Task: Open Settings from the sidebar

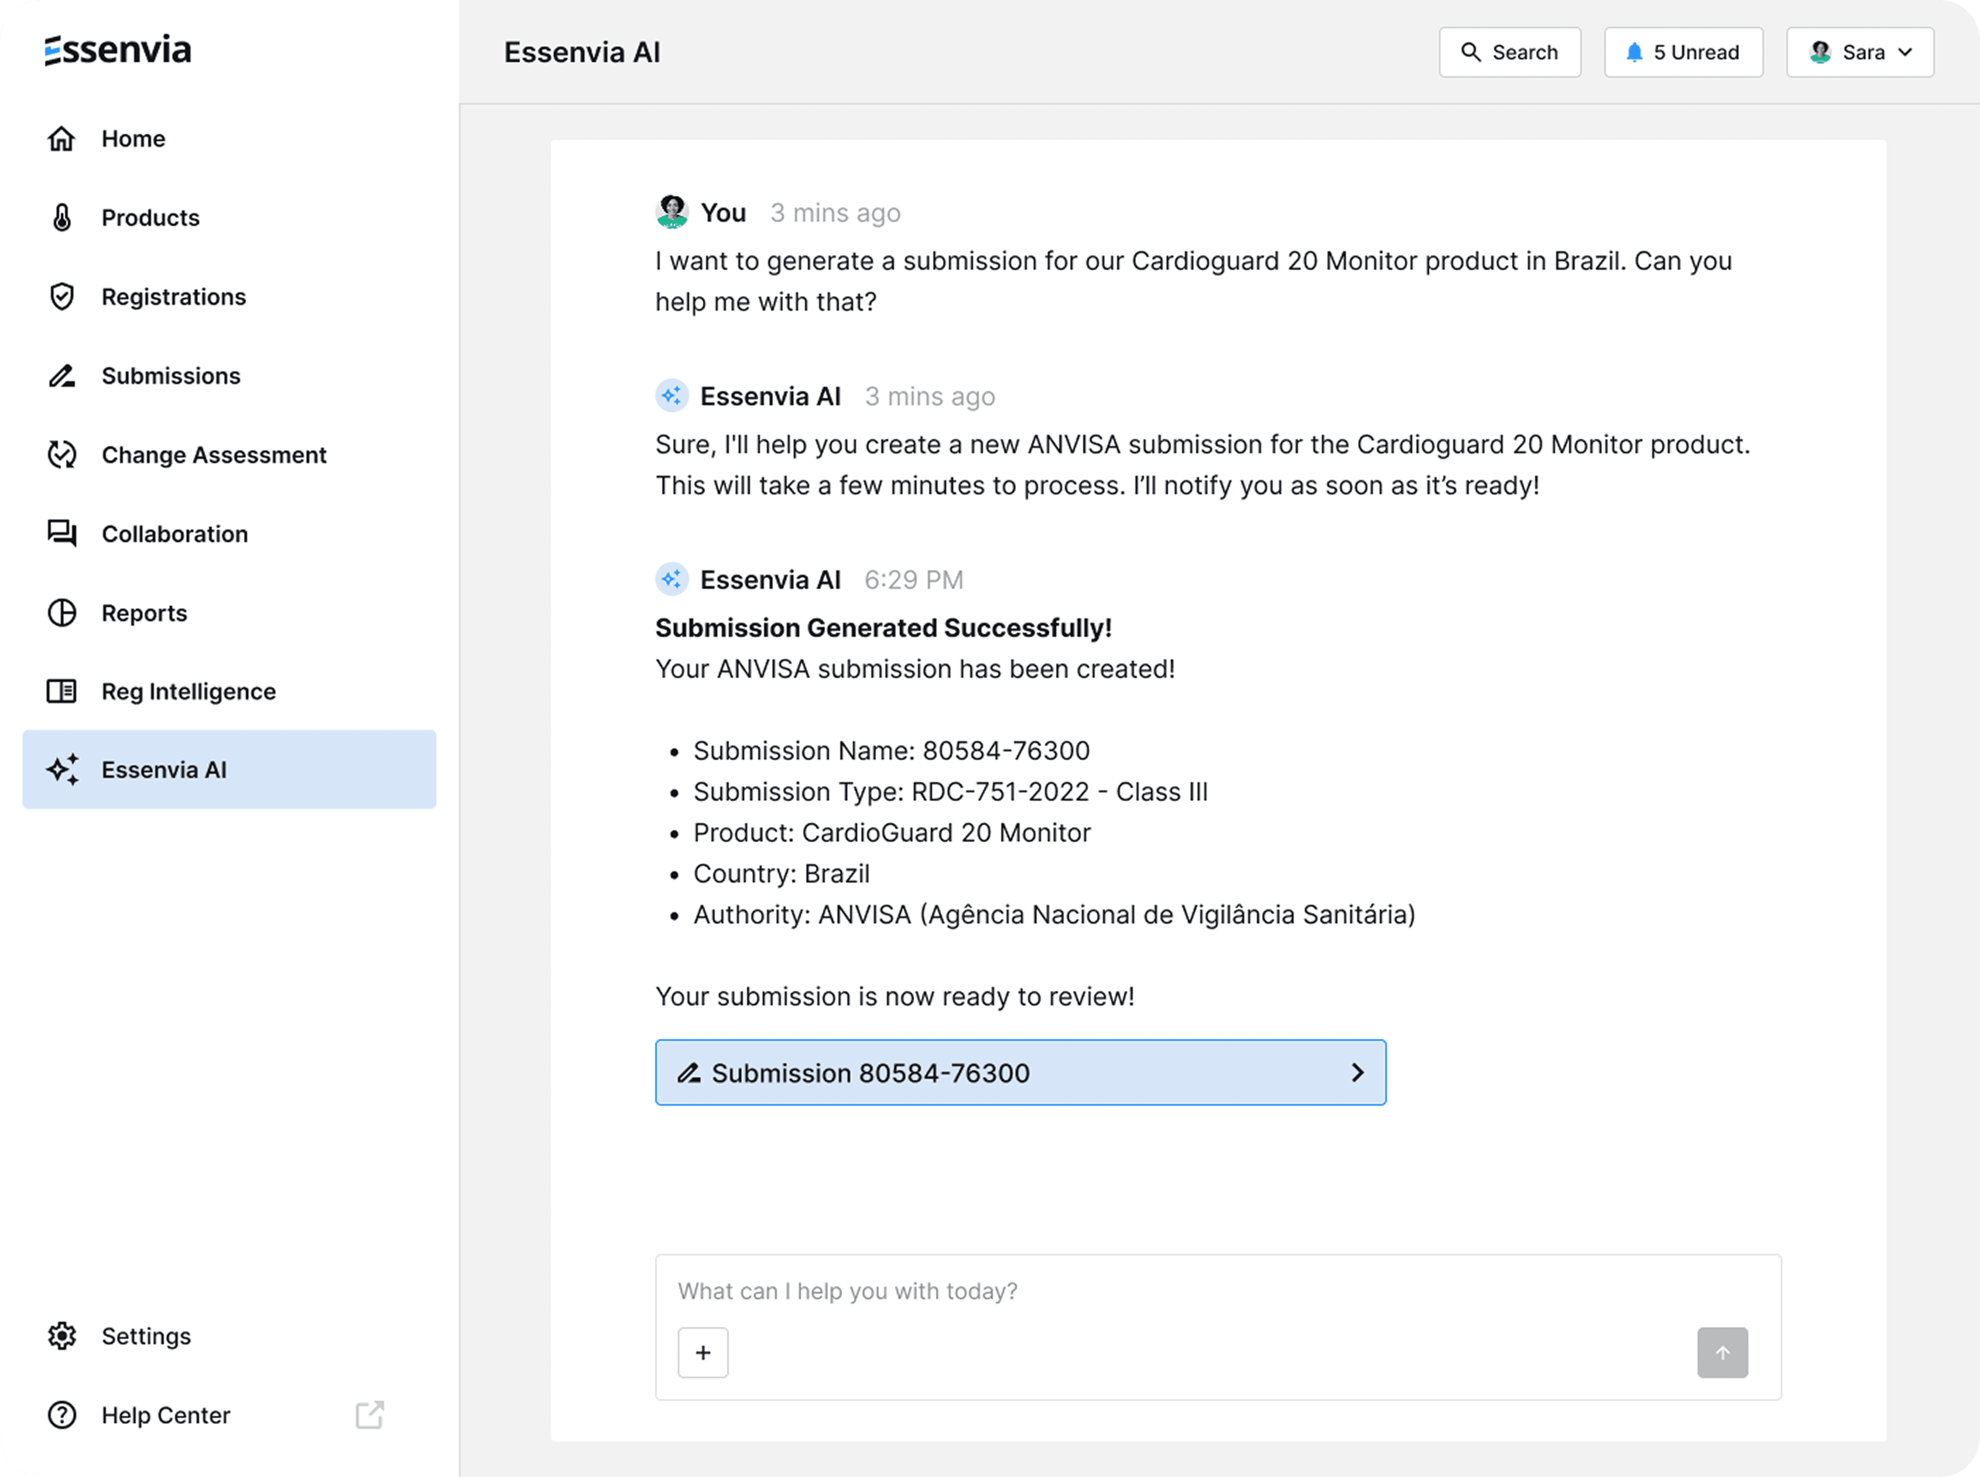Action: tap(229, 1336)
